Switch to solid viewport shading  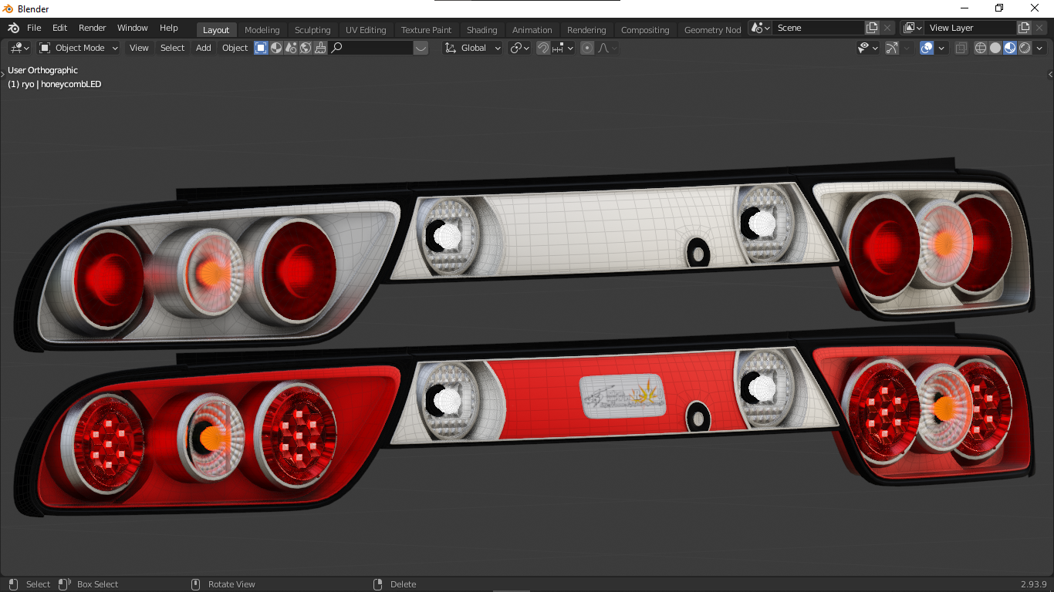(995, 48)
